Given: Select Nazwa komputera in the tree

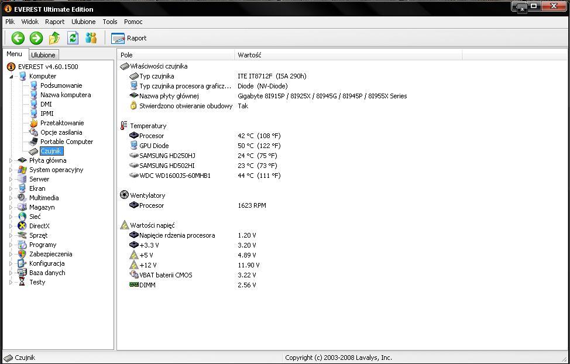Looking at the screenshot, I should click(x=66, y=95).
